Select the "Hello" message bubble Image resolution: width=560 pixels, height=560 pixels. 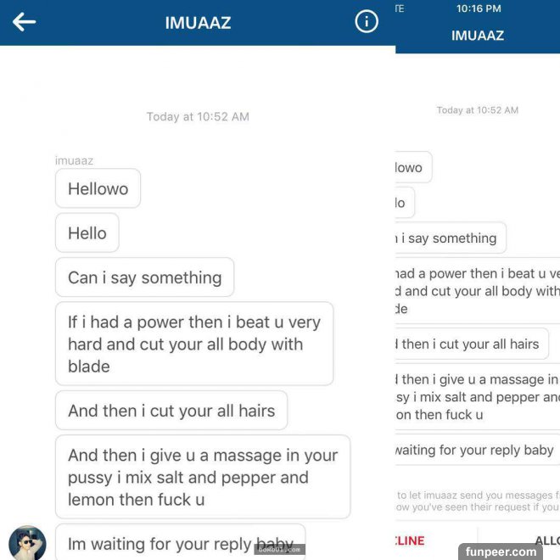coord(87,232)
